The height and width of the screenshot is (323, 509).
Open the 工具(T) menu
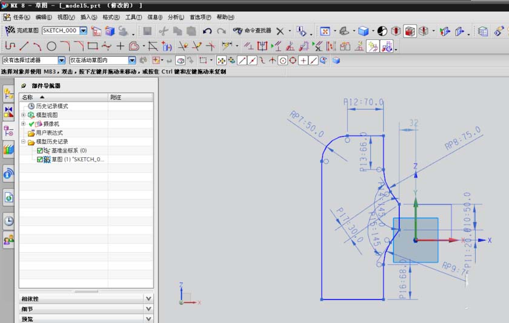[x=133, y=18]
